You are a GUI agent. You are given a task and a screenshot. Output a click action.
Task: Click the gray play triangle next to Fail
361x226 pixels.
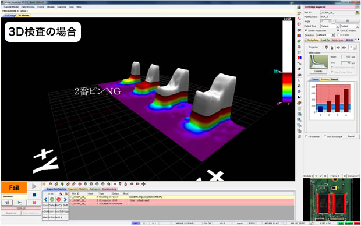tap(34, 186)
